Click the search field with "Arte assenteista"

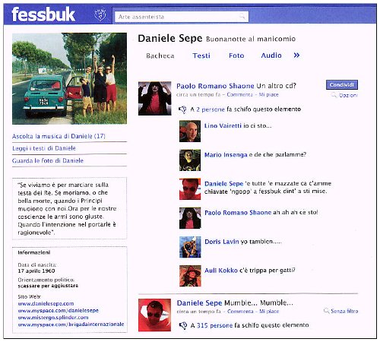tap(182, 17)
